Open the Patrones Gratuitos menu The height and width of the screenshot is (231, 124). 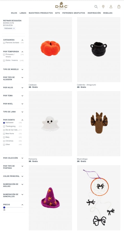point(74,13)
